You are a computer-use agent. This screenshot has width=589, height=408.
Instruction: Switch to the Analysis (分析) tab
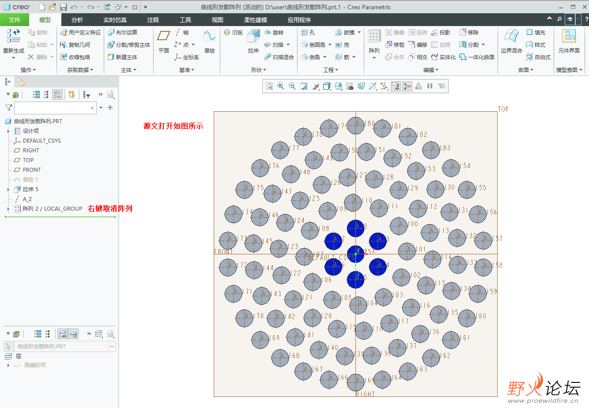(x=77, y=20)
